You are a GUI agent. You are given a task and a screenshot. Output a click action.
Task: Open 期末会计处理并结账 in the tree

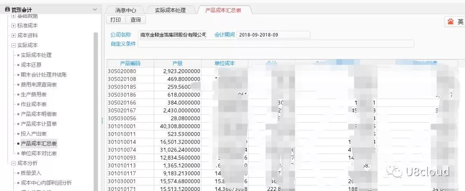pyautogui.click(x=44, y=74)
